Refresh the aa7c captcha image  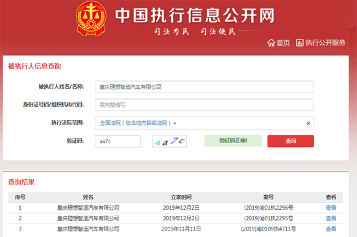(x=169, y=141)
